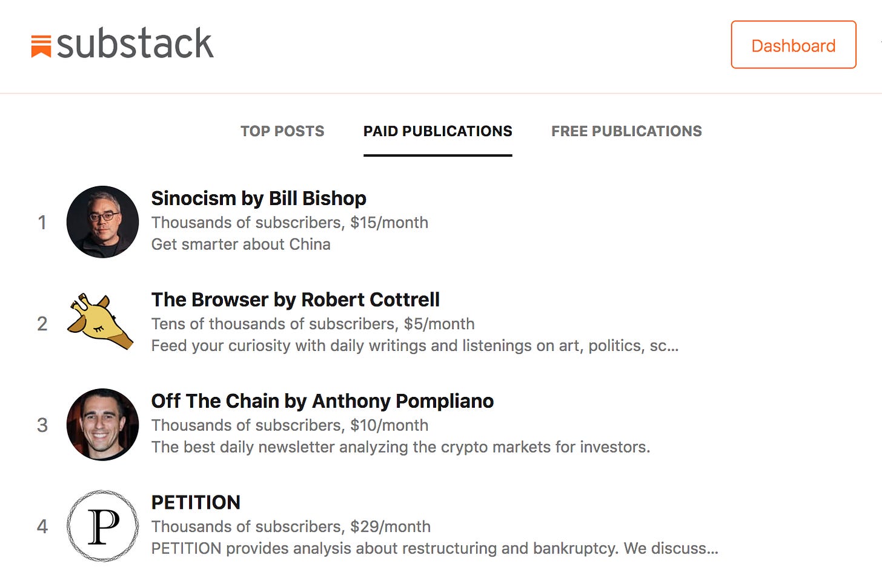Click Sinocism's $15/month subscriber line
This screenshot has height=579, width=882.
click(290, 223)
